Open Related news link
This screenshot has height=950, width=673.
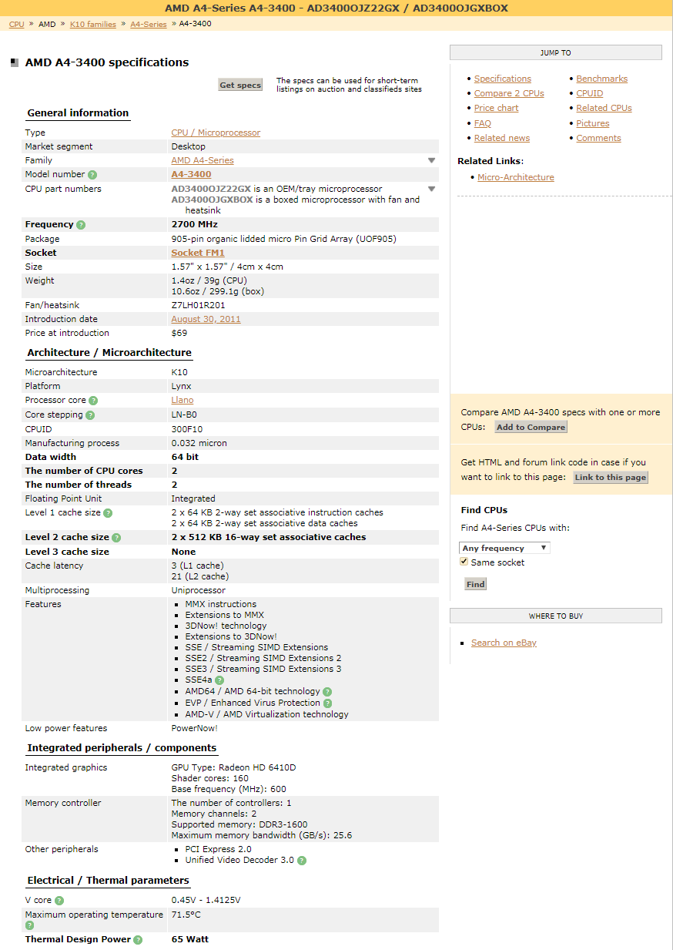502,138
